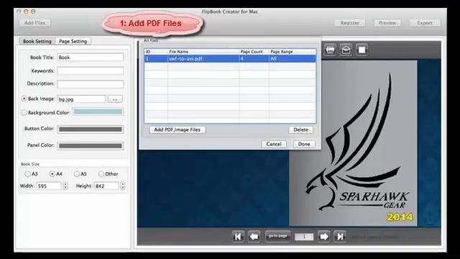
Task: Click the page number field in navigation bar
Action: coord(304,237)
